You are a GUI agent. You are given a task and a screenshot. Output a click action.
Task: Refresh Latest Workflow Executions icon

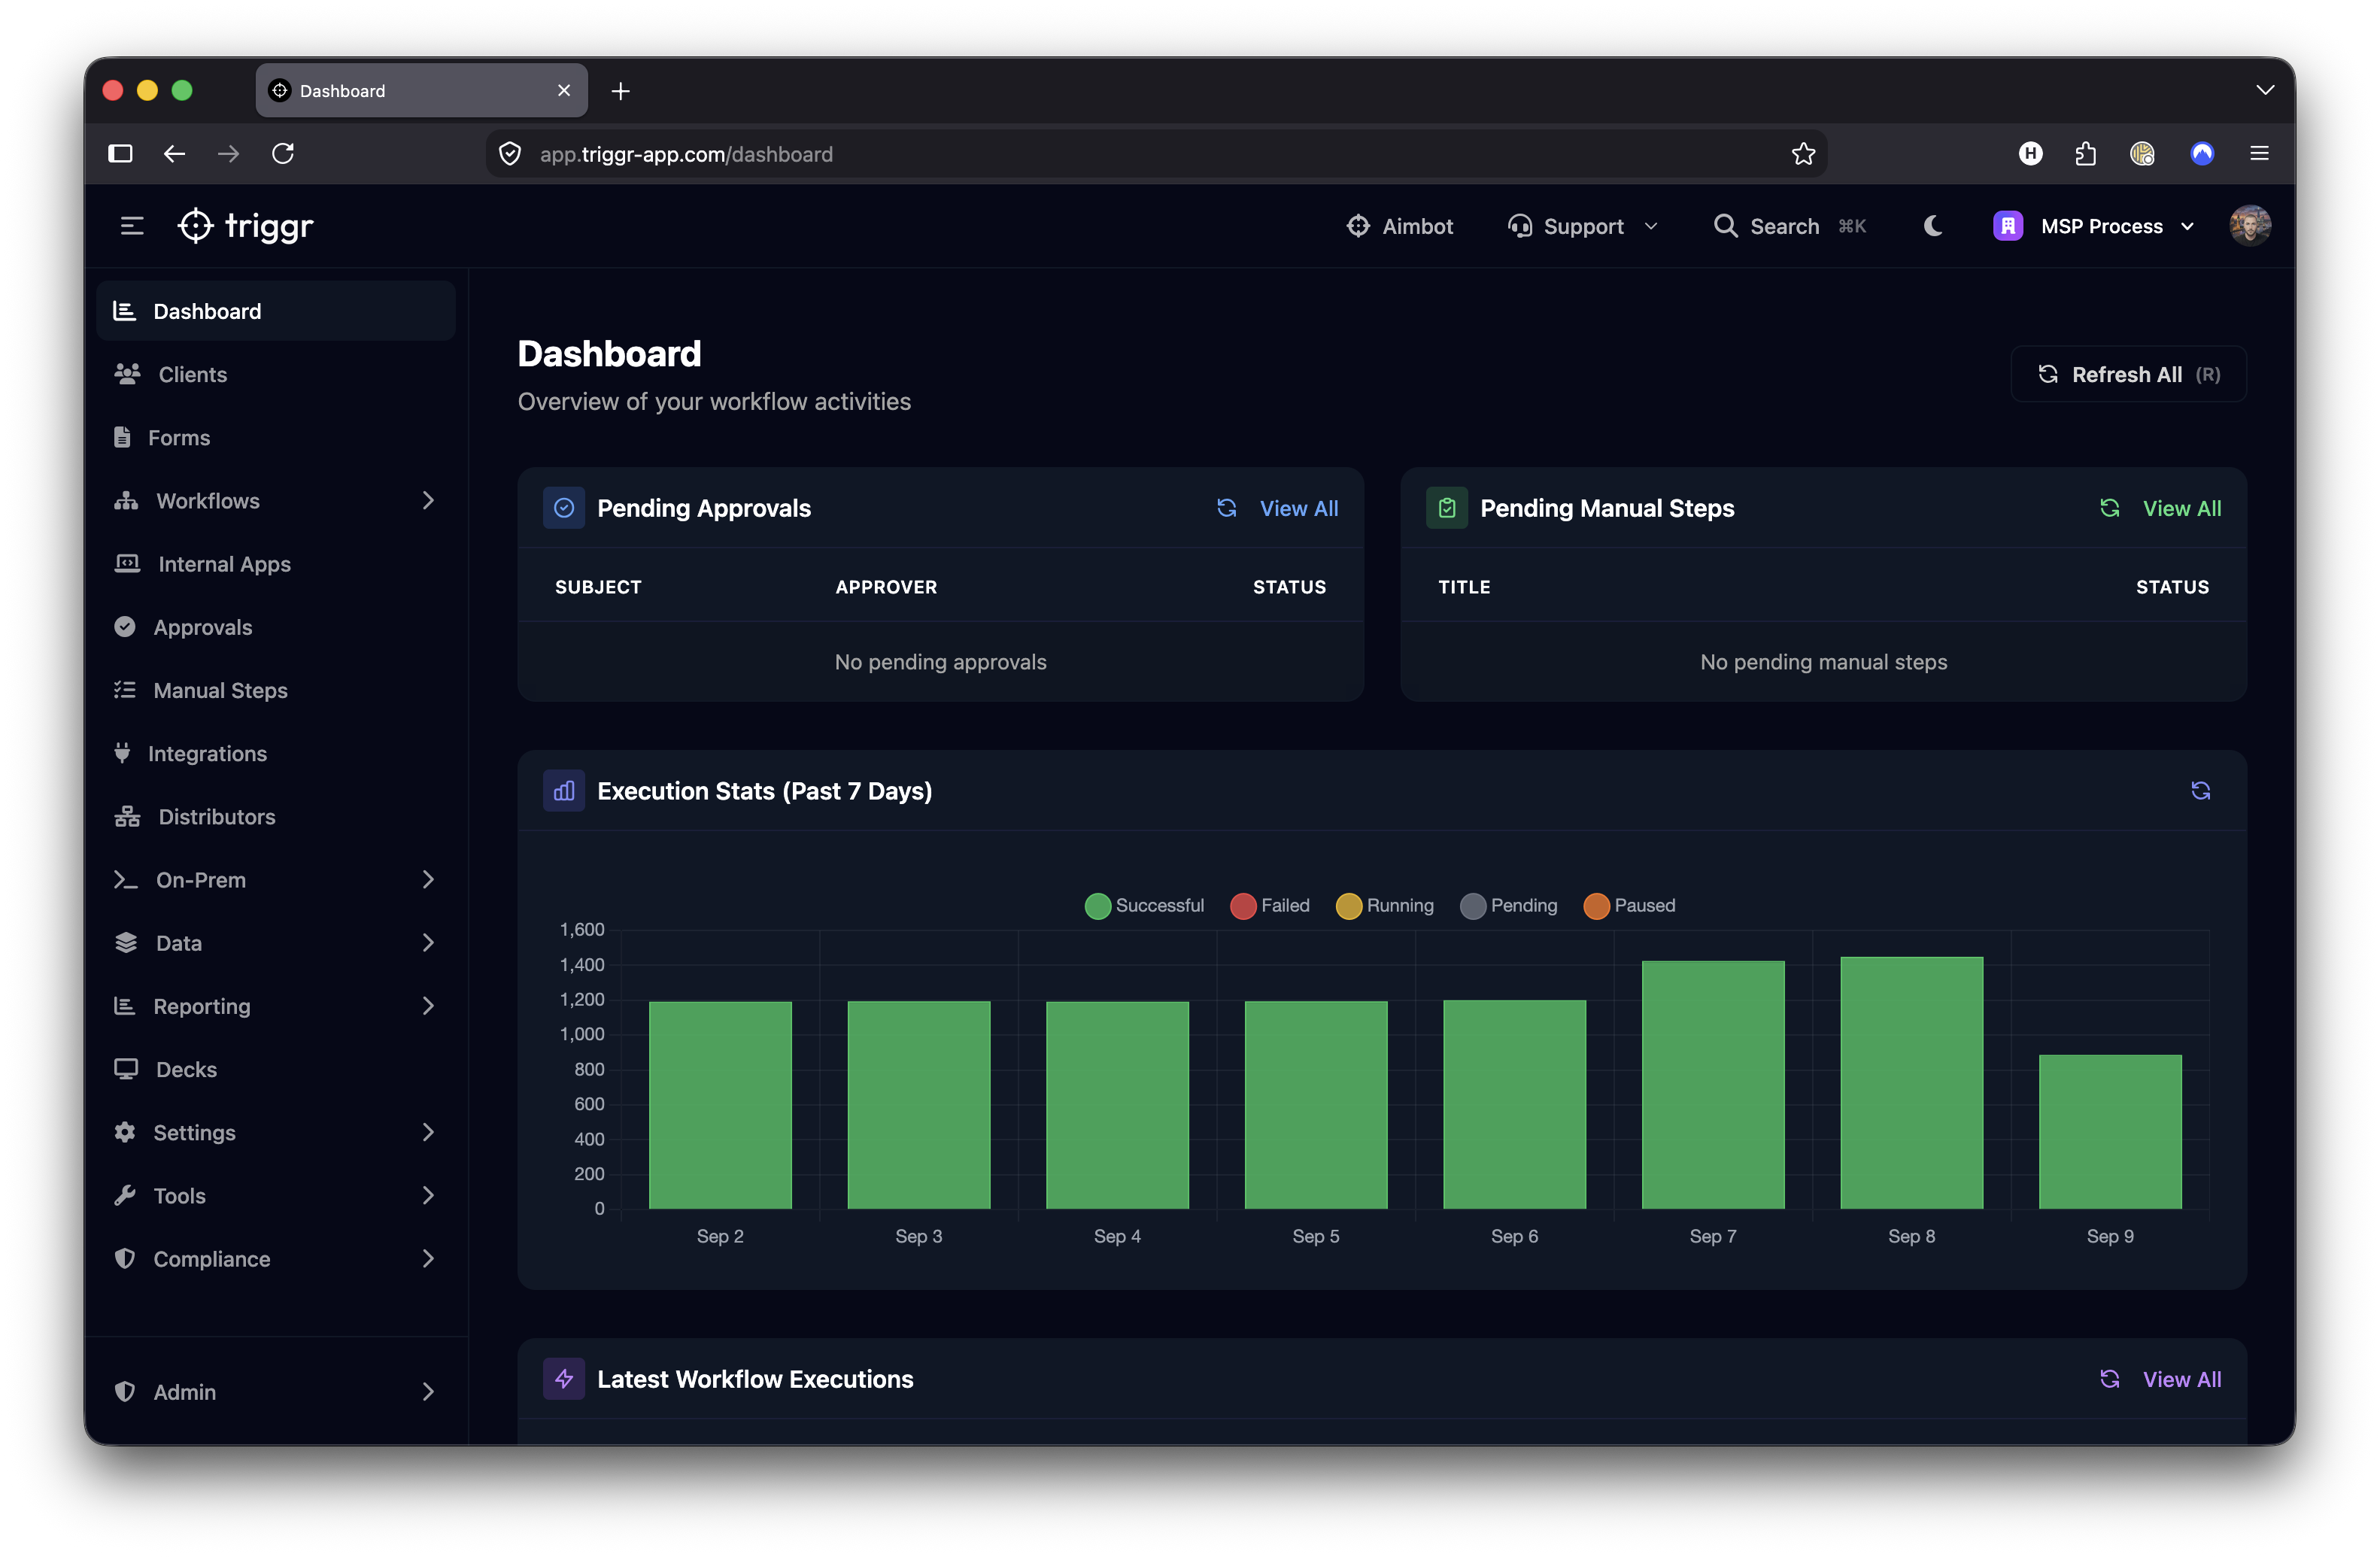pos(2109,1379)
